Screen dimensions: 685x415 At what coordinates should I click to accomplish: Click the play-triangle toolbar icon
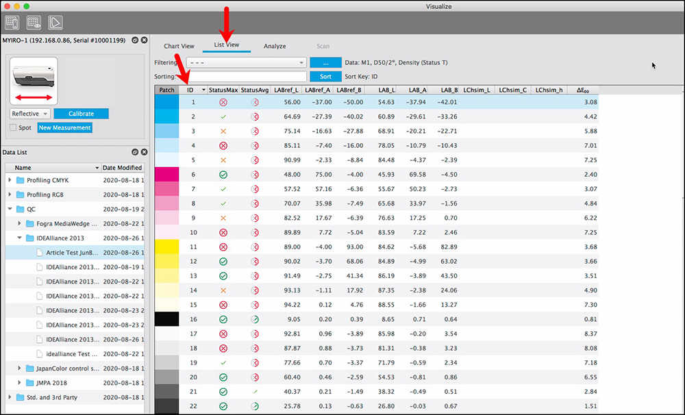pos(55,22)
